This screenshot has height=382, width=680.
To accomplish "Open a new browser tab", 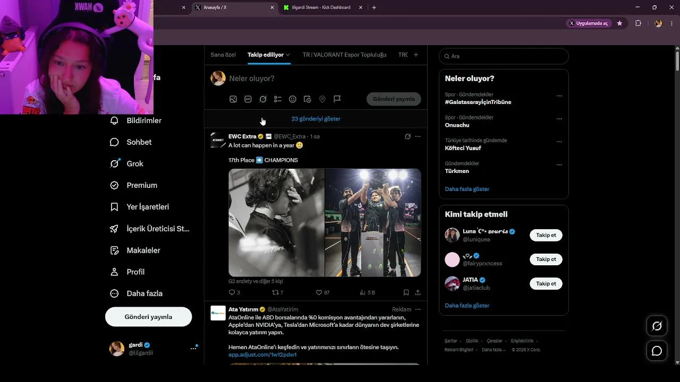I will (x=374, y=7).
